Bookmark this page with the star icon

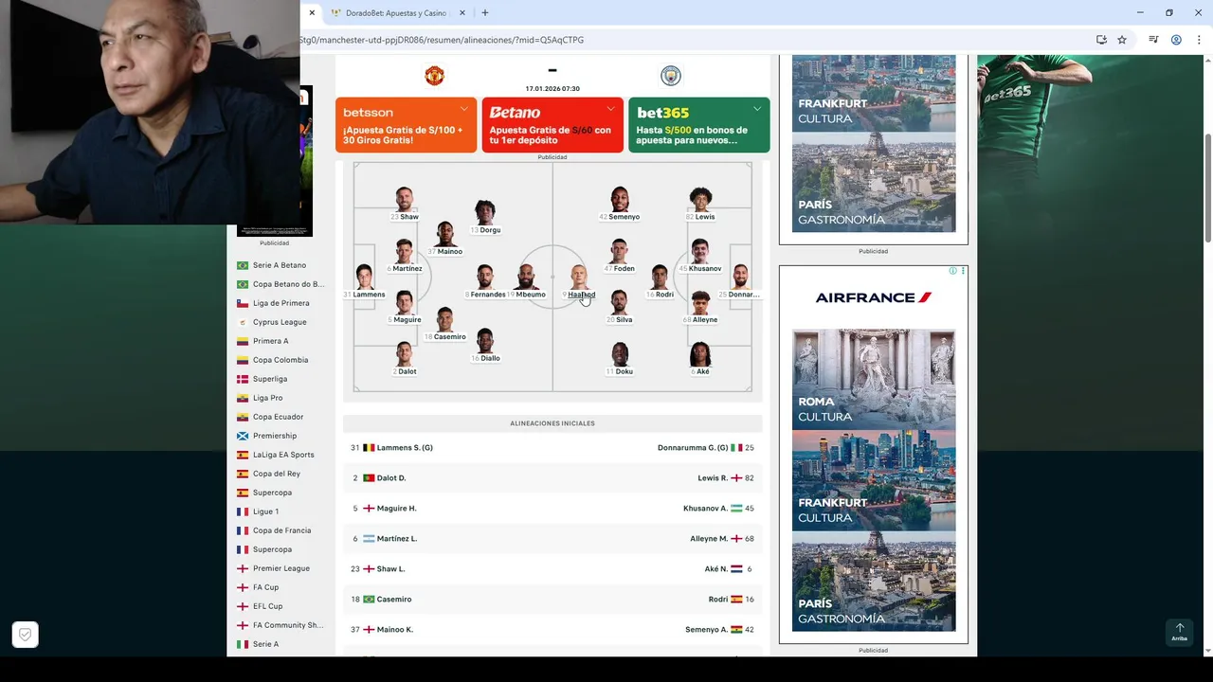1122,40
